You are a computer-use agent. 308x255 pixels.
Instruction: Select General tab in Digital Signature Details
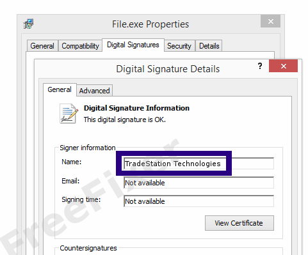pos(60,89)
